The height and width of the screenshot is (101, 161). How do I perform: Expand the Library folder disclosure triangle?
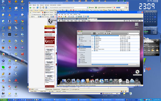pos(92,41)
